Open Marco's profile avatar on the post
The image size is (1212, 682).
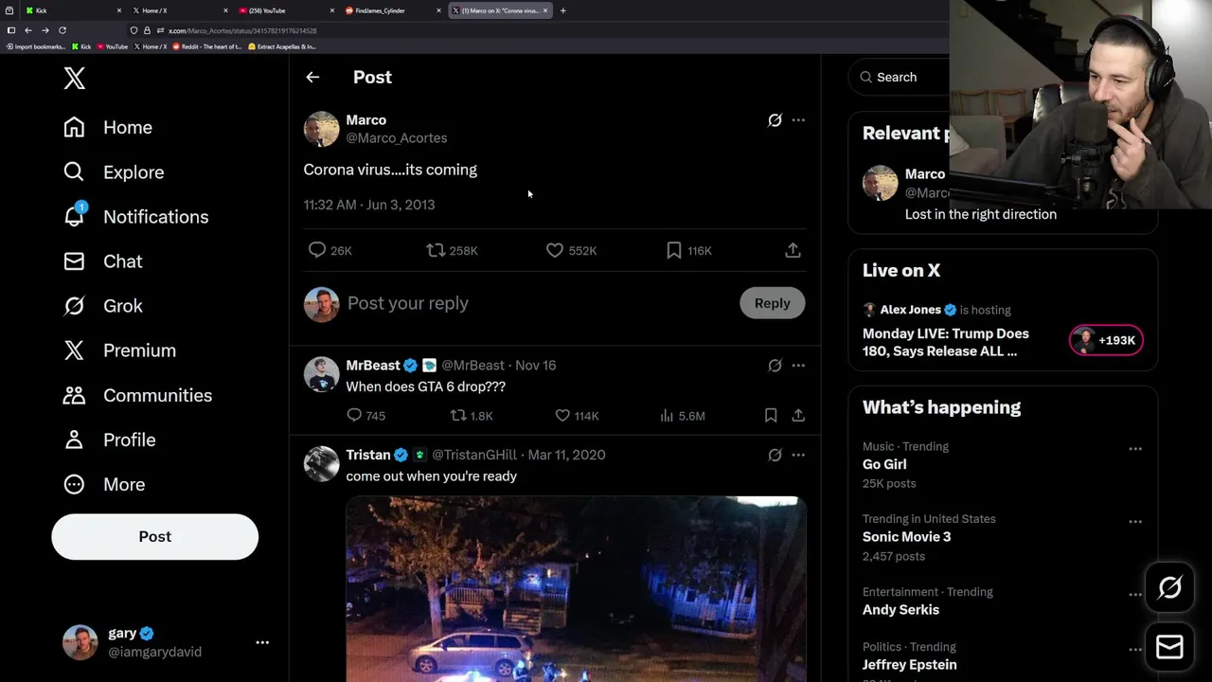tap(321, 129)
